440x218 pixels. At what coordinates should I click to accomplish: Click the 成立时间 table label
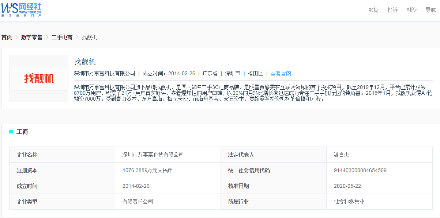coord(27,186)
